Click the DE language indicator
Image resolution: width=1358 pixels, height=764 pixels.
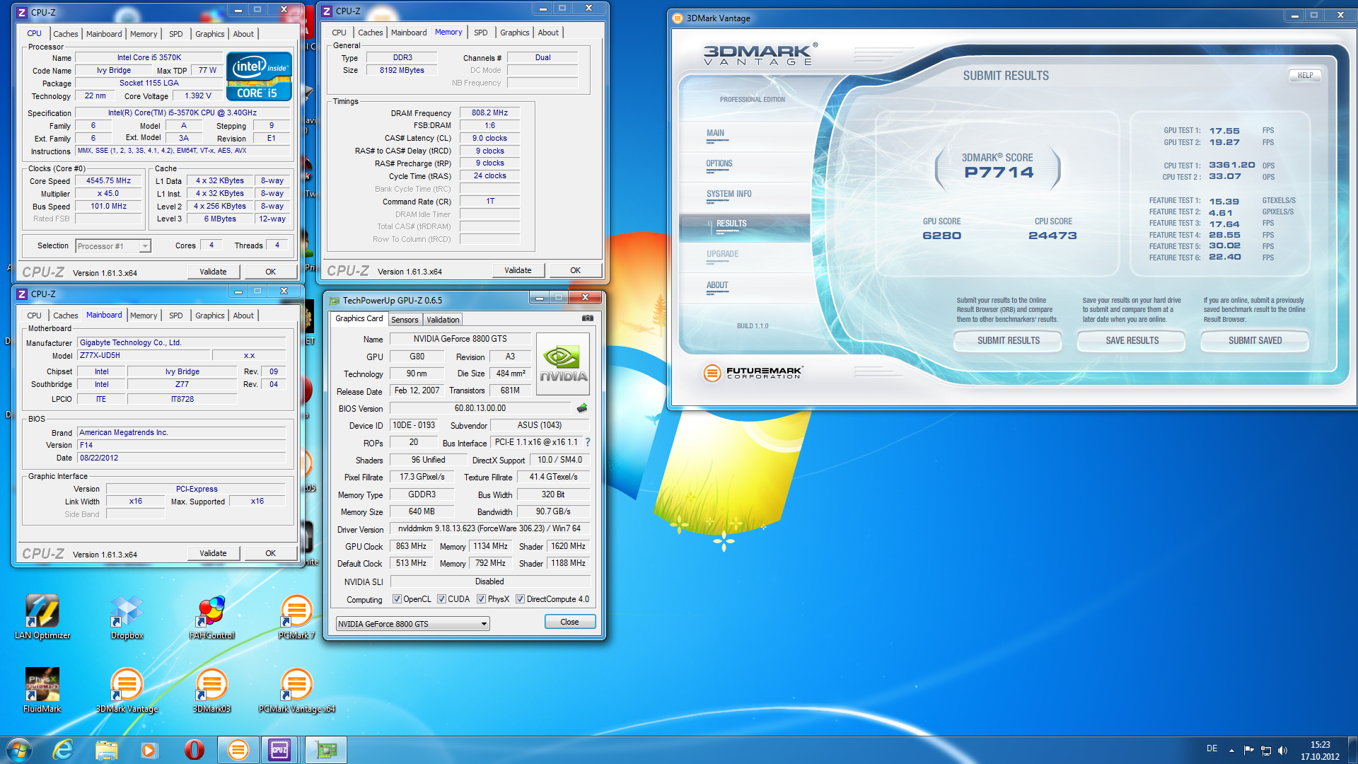click(x=1212, y=748)
